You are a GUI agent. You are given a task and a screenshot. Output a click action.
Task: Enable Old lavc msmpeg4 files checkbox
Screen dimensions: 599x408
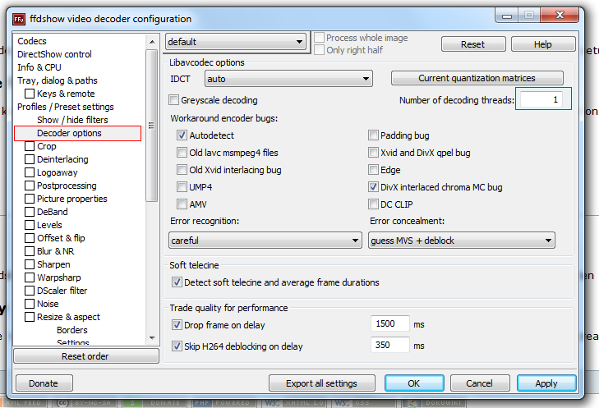(x=182, y=153)
